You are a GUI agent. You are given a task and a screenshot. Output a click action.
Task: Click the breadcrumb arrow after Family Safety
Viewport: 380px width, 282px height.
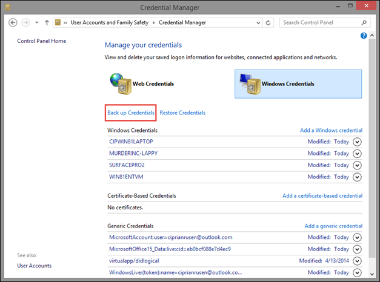point(154,23)
